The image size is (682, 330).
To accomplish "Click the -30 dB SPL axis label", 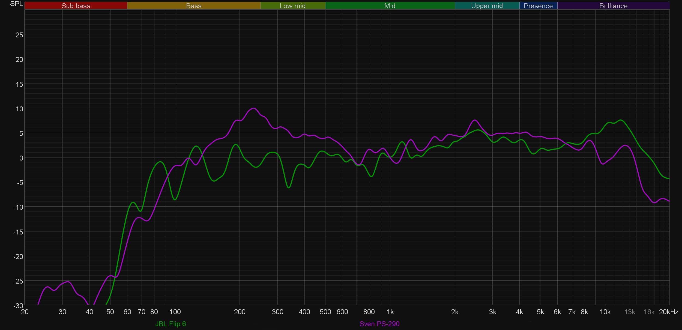I will [x=18, y=306].
